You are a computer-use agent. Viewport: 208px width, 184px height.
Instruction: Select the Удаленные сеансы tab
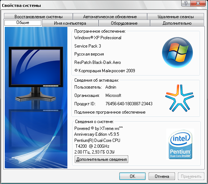175,17
